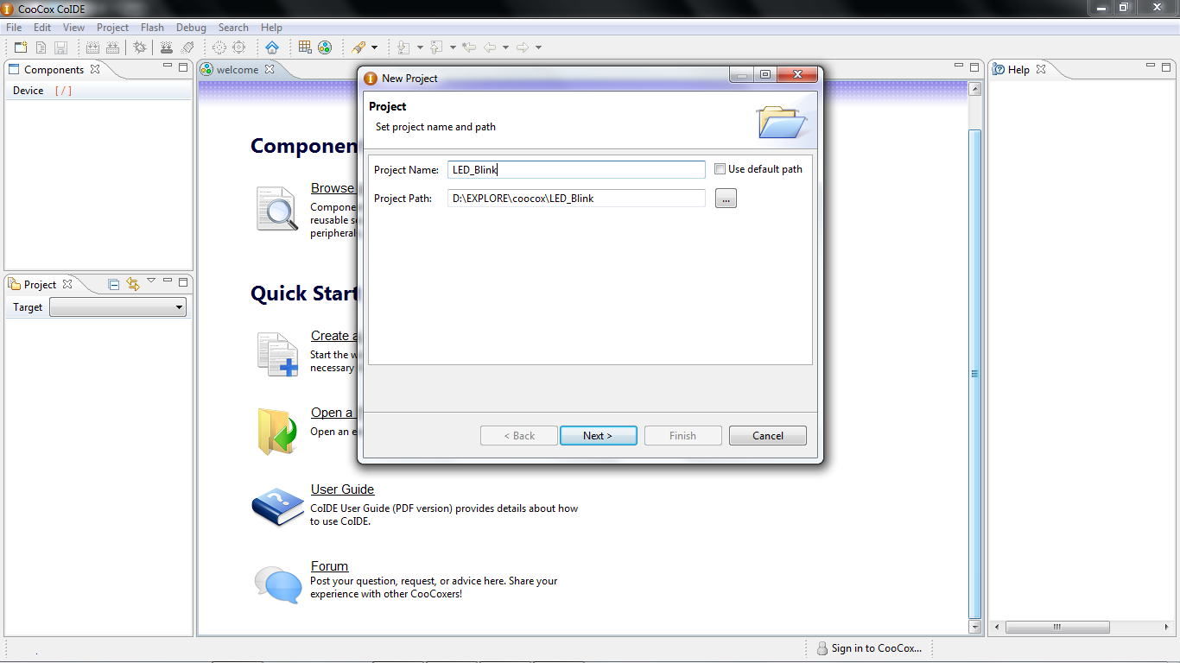Open Next Annotation dropdown arrow

420,47
